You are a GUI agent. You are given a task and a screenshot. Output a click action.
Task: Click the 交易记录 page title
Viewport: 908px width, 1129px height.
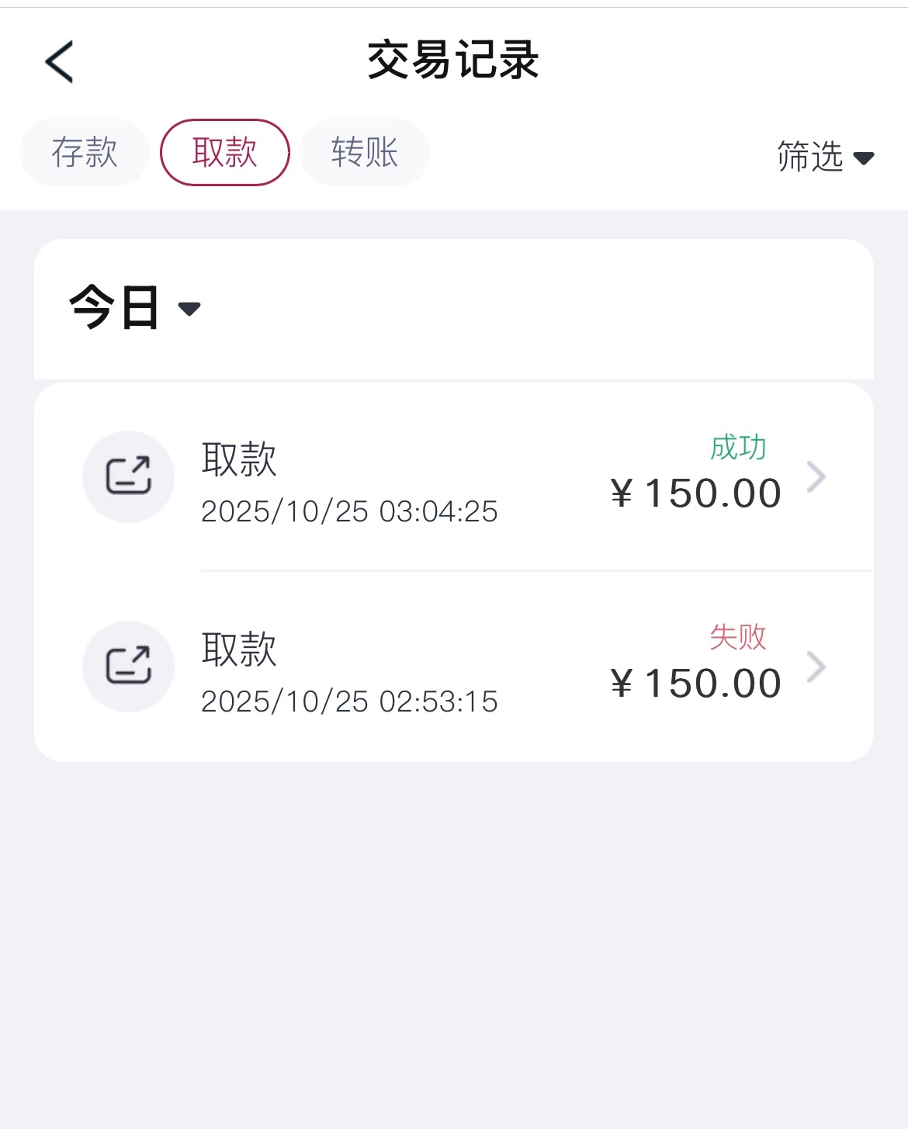[x=453, y=61]
